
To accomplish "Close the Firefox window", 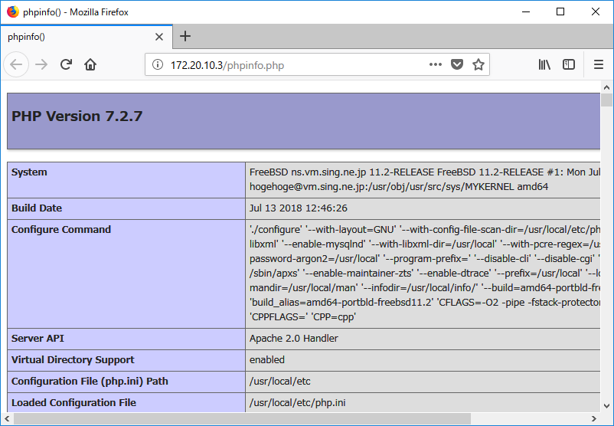I will 595,11.
